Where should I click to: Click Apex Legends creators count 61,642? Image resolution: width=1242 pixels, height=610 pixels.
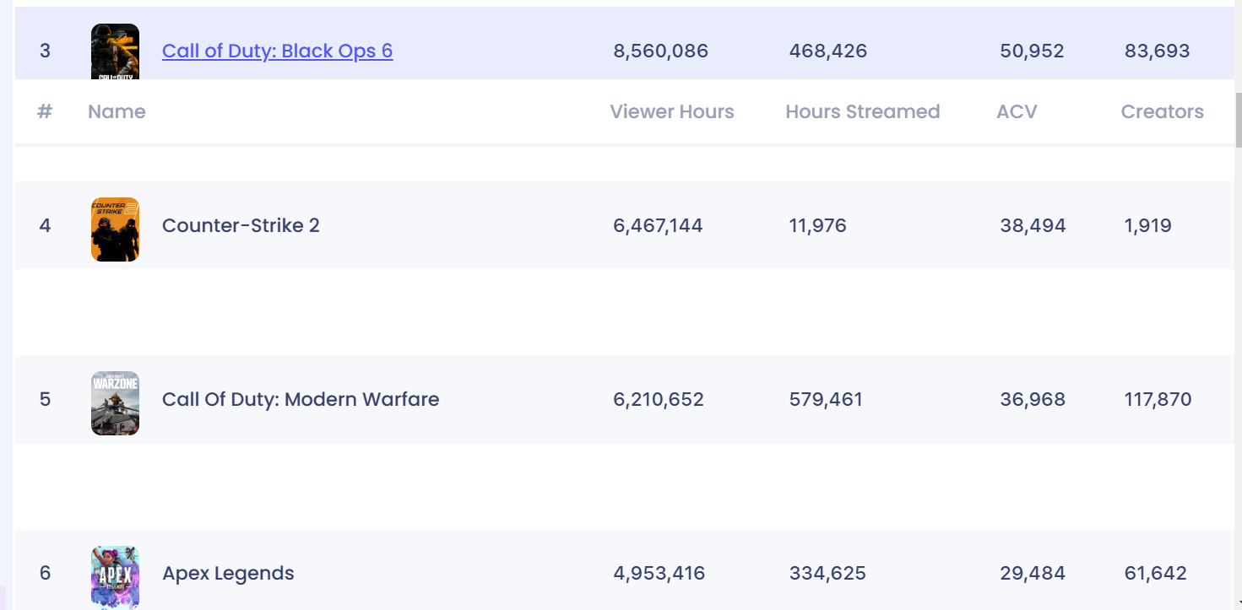point(1155,574)
